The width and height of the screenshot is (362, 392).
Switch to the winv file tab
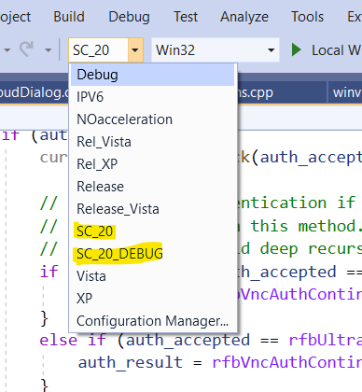[345, 92]
